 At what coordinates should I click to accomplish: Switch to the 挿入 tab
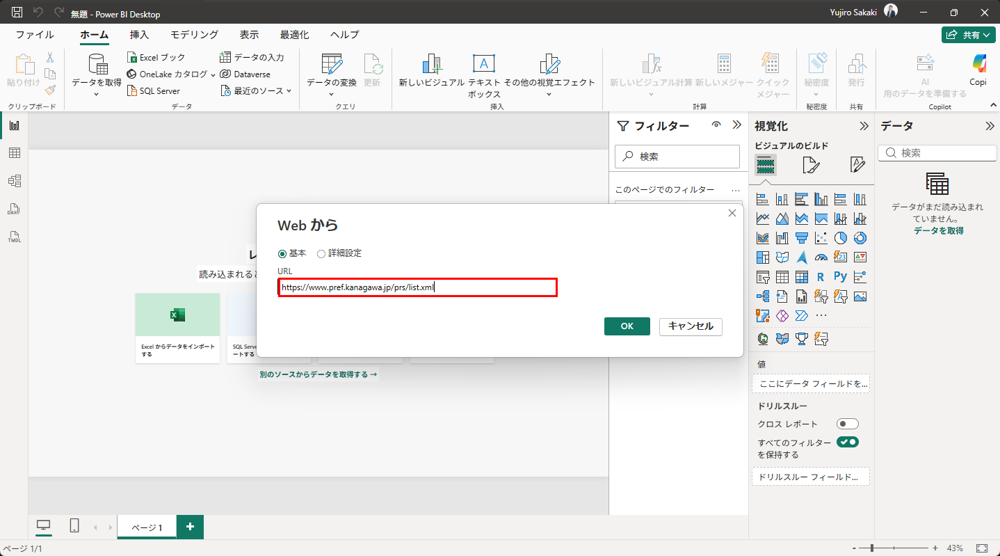click(139, 35)
